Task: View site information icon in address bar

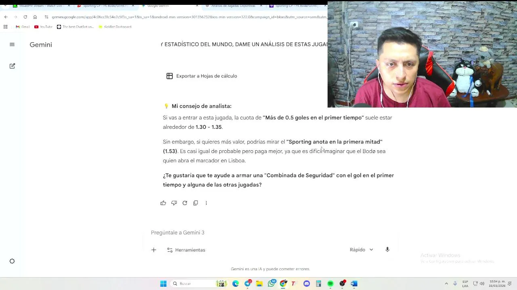Action: click(46, 17)
